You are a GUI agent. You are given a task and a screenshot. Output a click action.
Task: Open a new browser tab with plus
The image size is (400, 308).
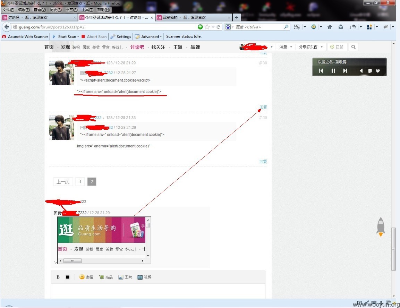(237, 18)
